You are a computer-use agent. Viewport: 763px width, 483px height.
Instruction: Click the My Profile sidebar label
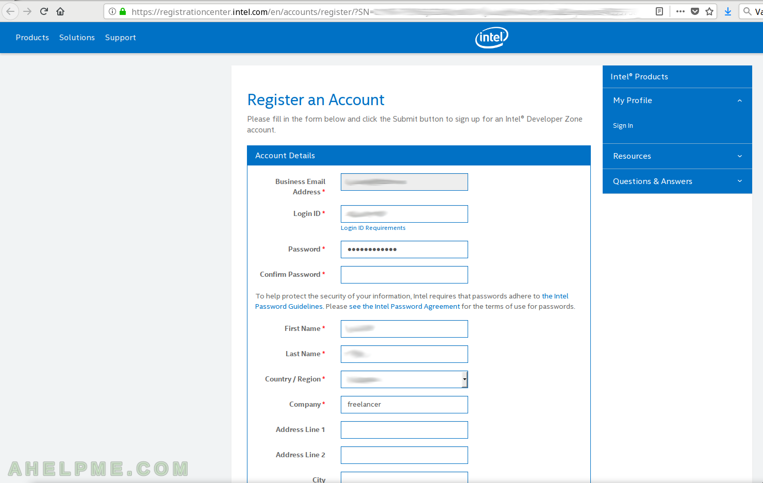pyautogui.click(x=633, y=101)
